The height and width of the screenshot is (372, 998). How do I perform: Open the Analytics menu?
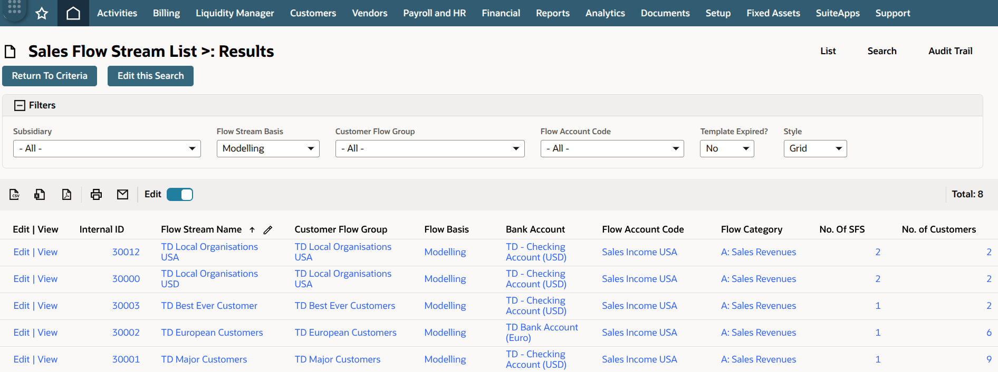point(605,13)
